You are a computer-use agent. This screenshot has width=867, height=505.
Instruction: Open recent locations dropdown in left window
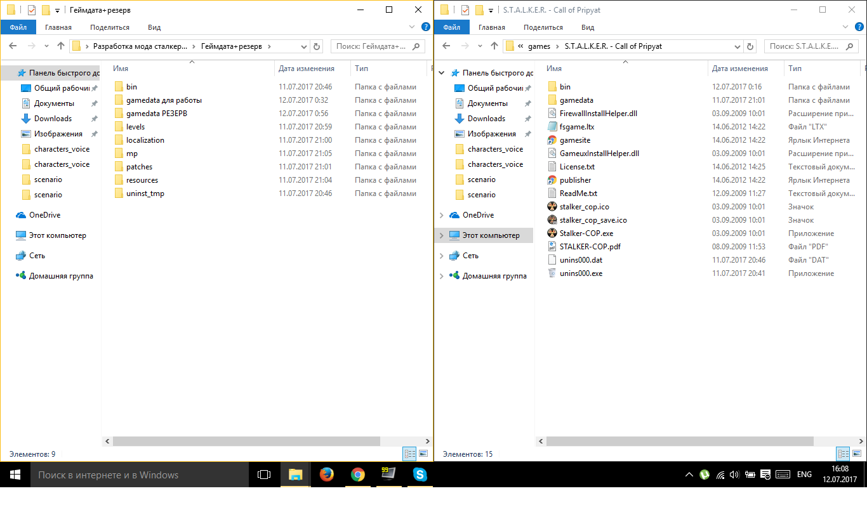[x=46, y=46]
